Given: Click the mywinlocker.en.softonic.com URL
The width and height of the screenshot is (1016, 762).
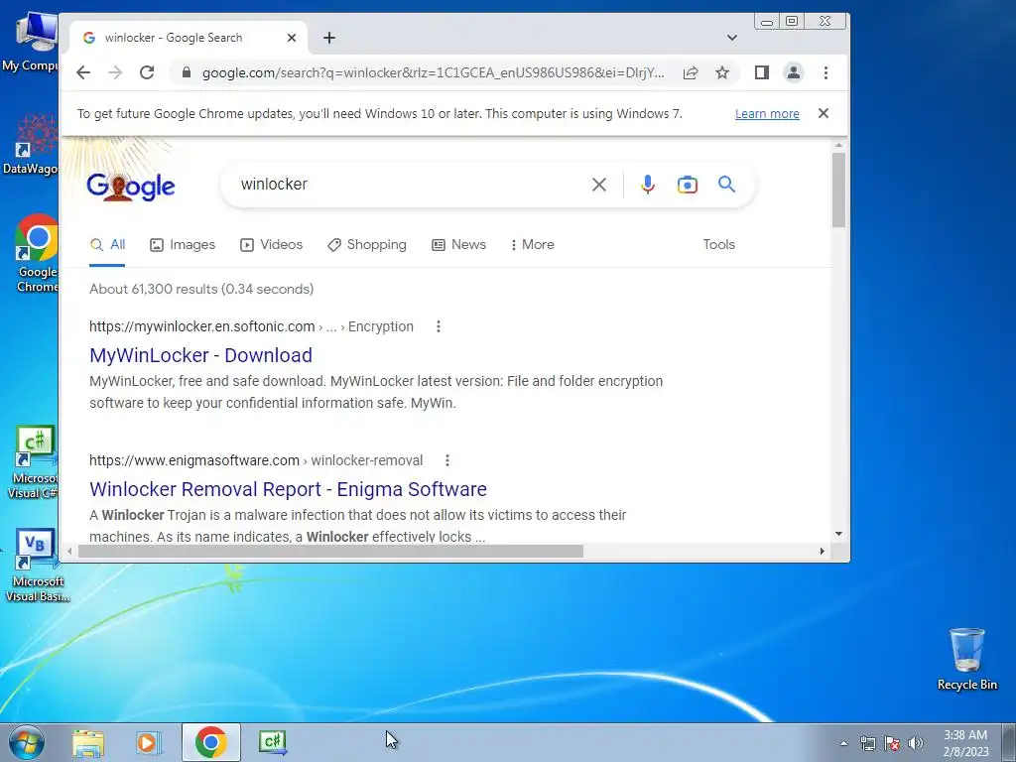Looking at the screenshot, I should coord(202,326).
